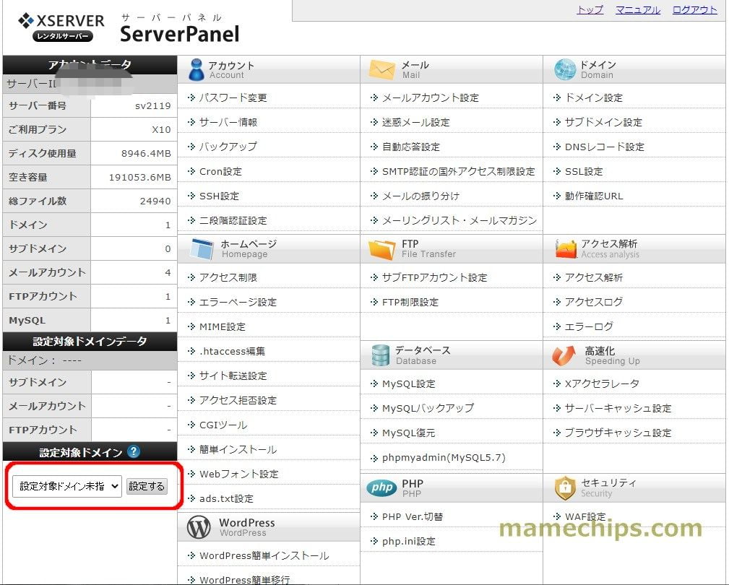The height and width of the screenshot is (585, 729).
Task: Open PHP Ver.切替
Action: point(413,516)
